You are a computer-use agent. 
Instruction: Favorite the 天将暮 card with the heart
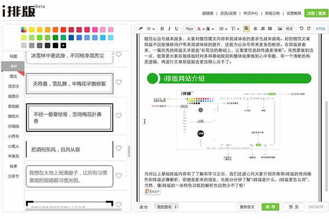tap(118, 83)
